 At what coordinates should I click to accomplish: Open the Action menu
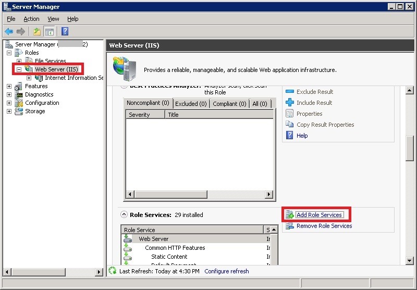point(31,19)
